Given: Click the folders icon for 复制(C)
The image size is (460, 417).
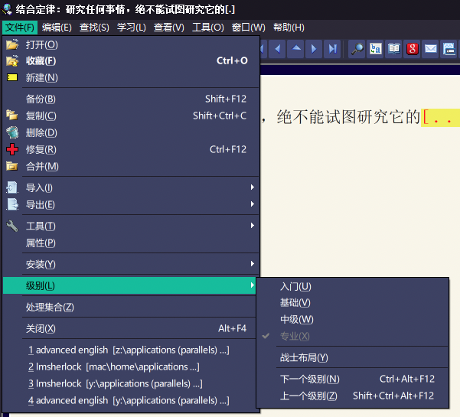Looking at the screenshot, I should (12, 116).
